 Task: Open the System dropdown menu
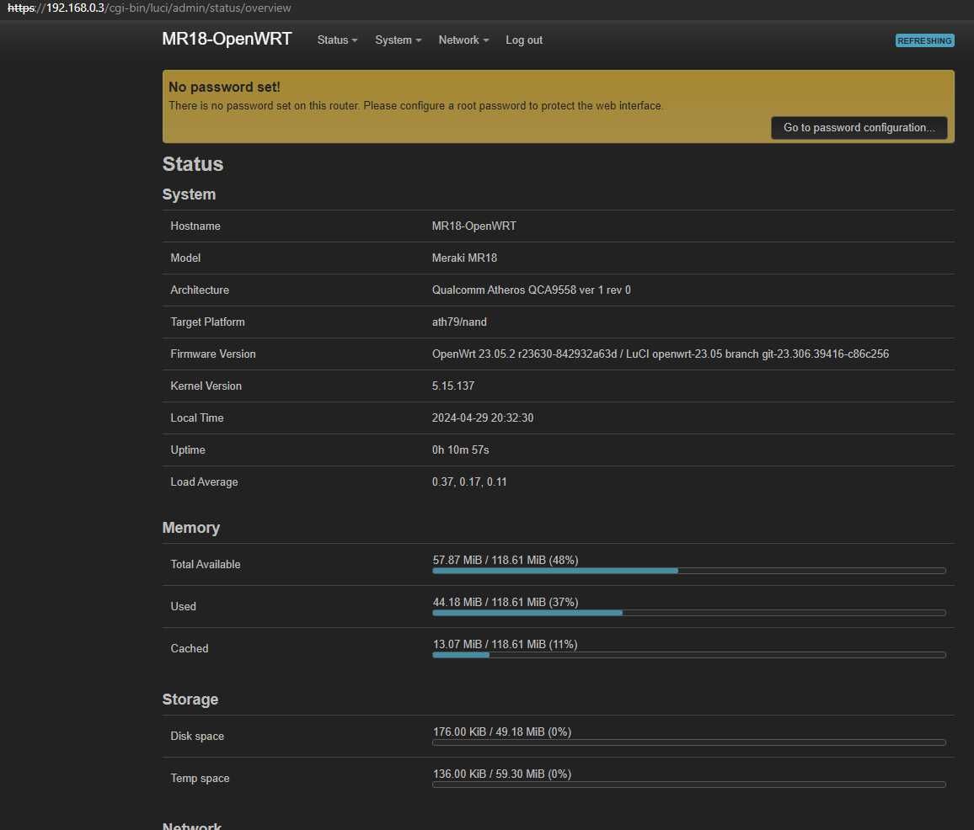[398, 40]
